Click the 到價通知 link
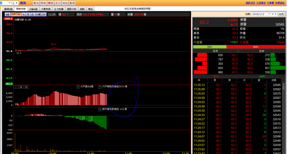The width and height of the screenshot is (287, 154). point(280,3)
